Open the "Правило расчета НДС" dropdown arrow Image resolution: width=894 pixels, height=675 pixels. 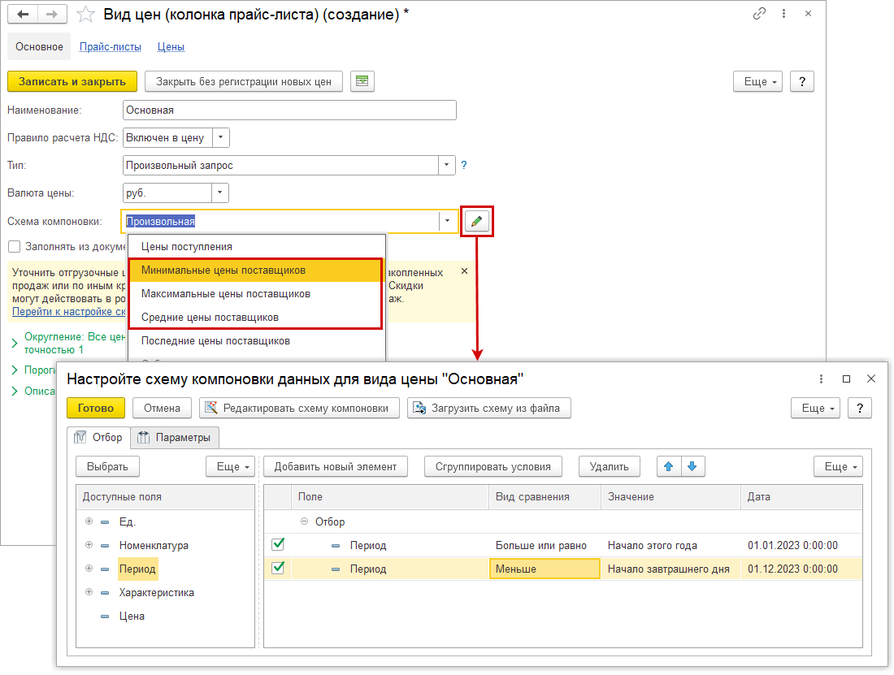pos(222,138)
